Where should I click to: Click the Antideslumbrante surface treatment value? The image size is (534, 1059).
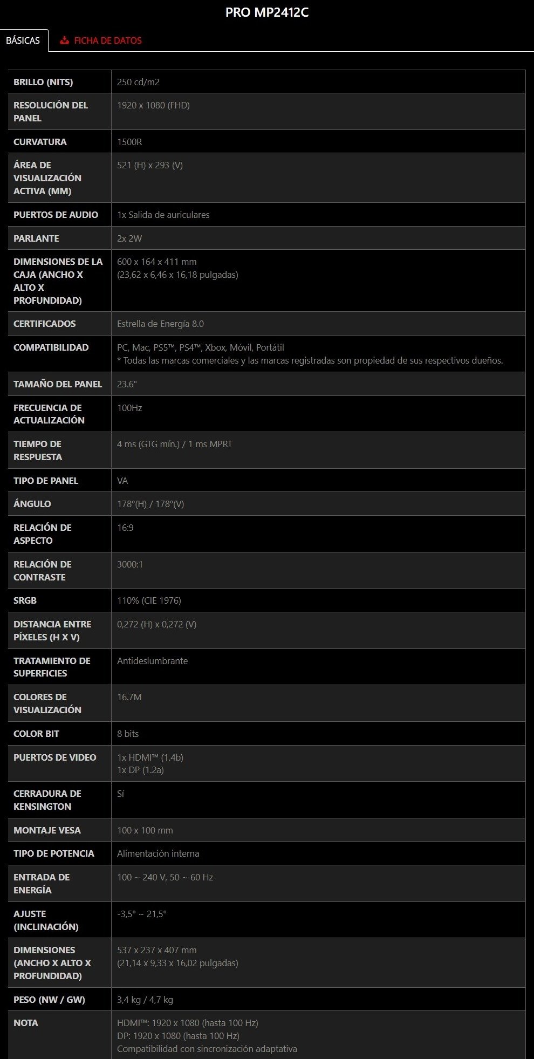point(152,661)
